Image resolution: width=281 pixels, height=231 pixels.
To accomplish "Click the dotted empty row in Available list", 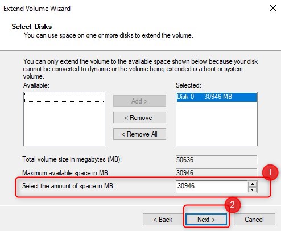I will tap(64, 97).
